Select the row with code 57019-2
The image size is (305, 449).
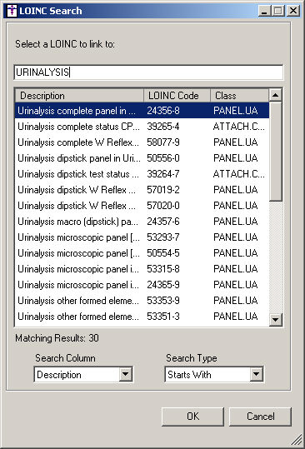pyautogui.click(x=142, y=190)
